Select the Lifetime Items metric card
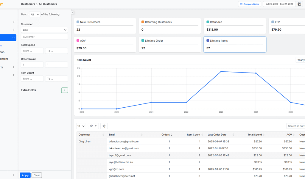This screenshot has height=179, width=305. tap(235, 44)
